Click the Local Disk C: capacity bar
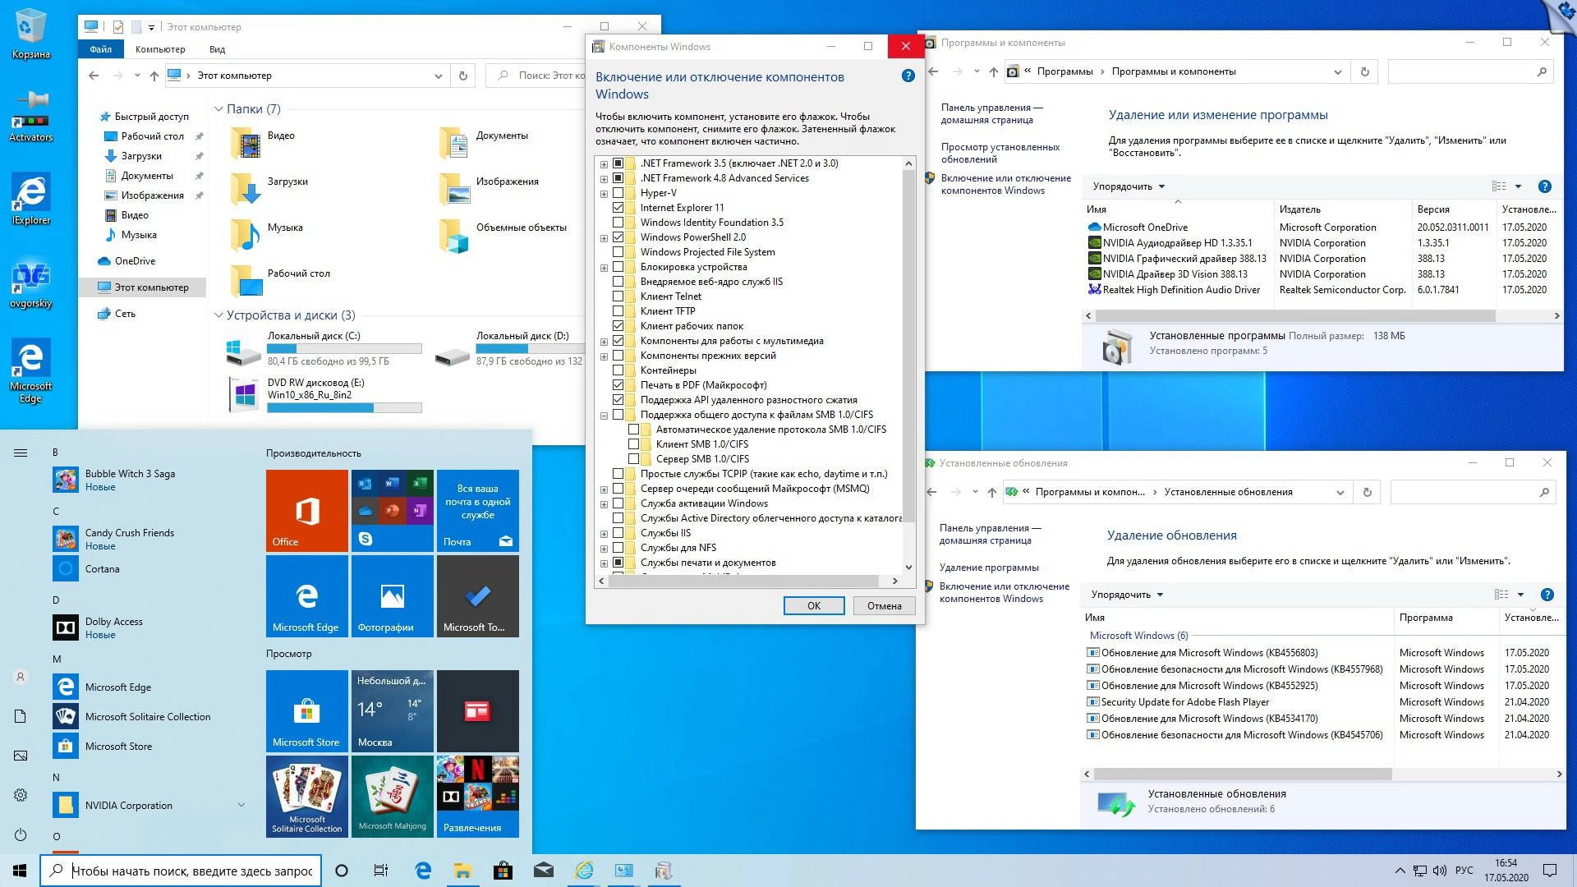 coord(345,347)
